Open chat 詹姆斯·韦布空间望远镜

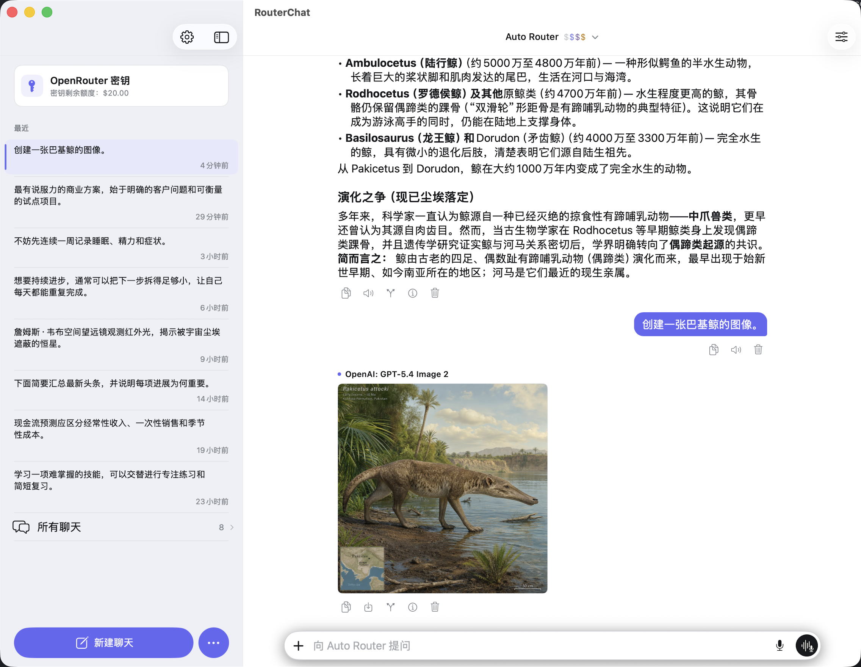(121, 345)
